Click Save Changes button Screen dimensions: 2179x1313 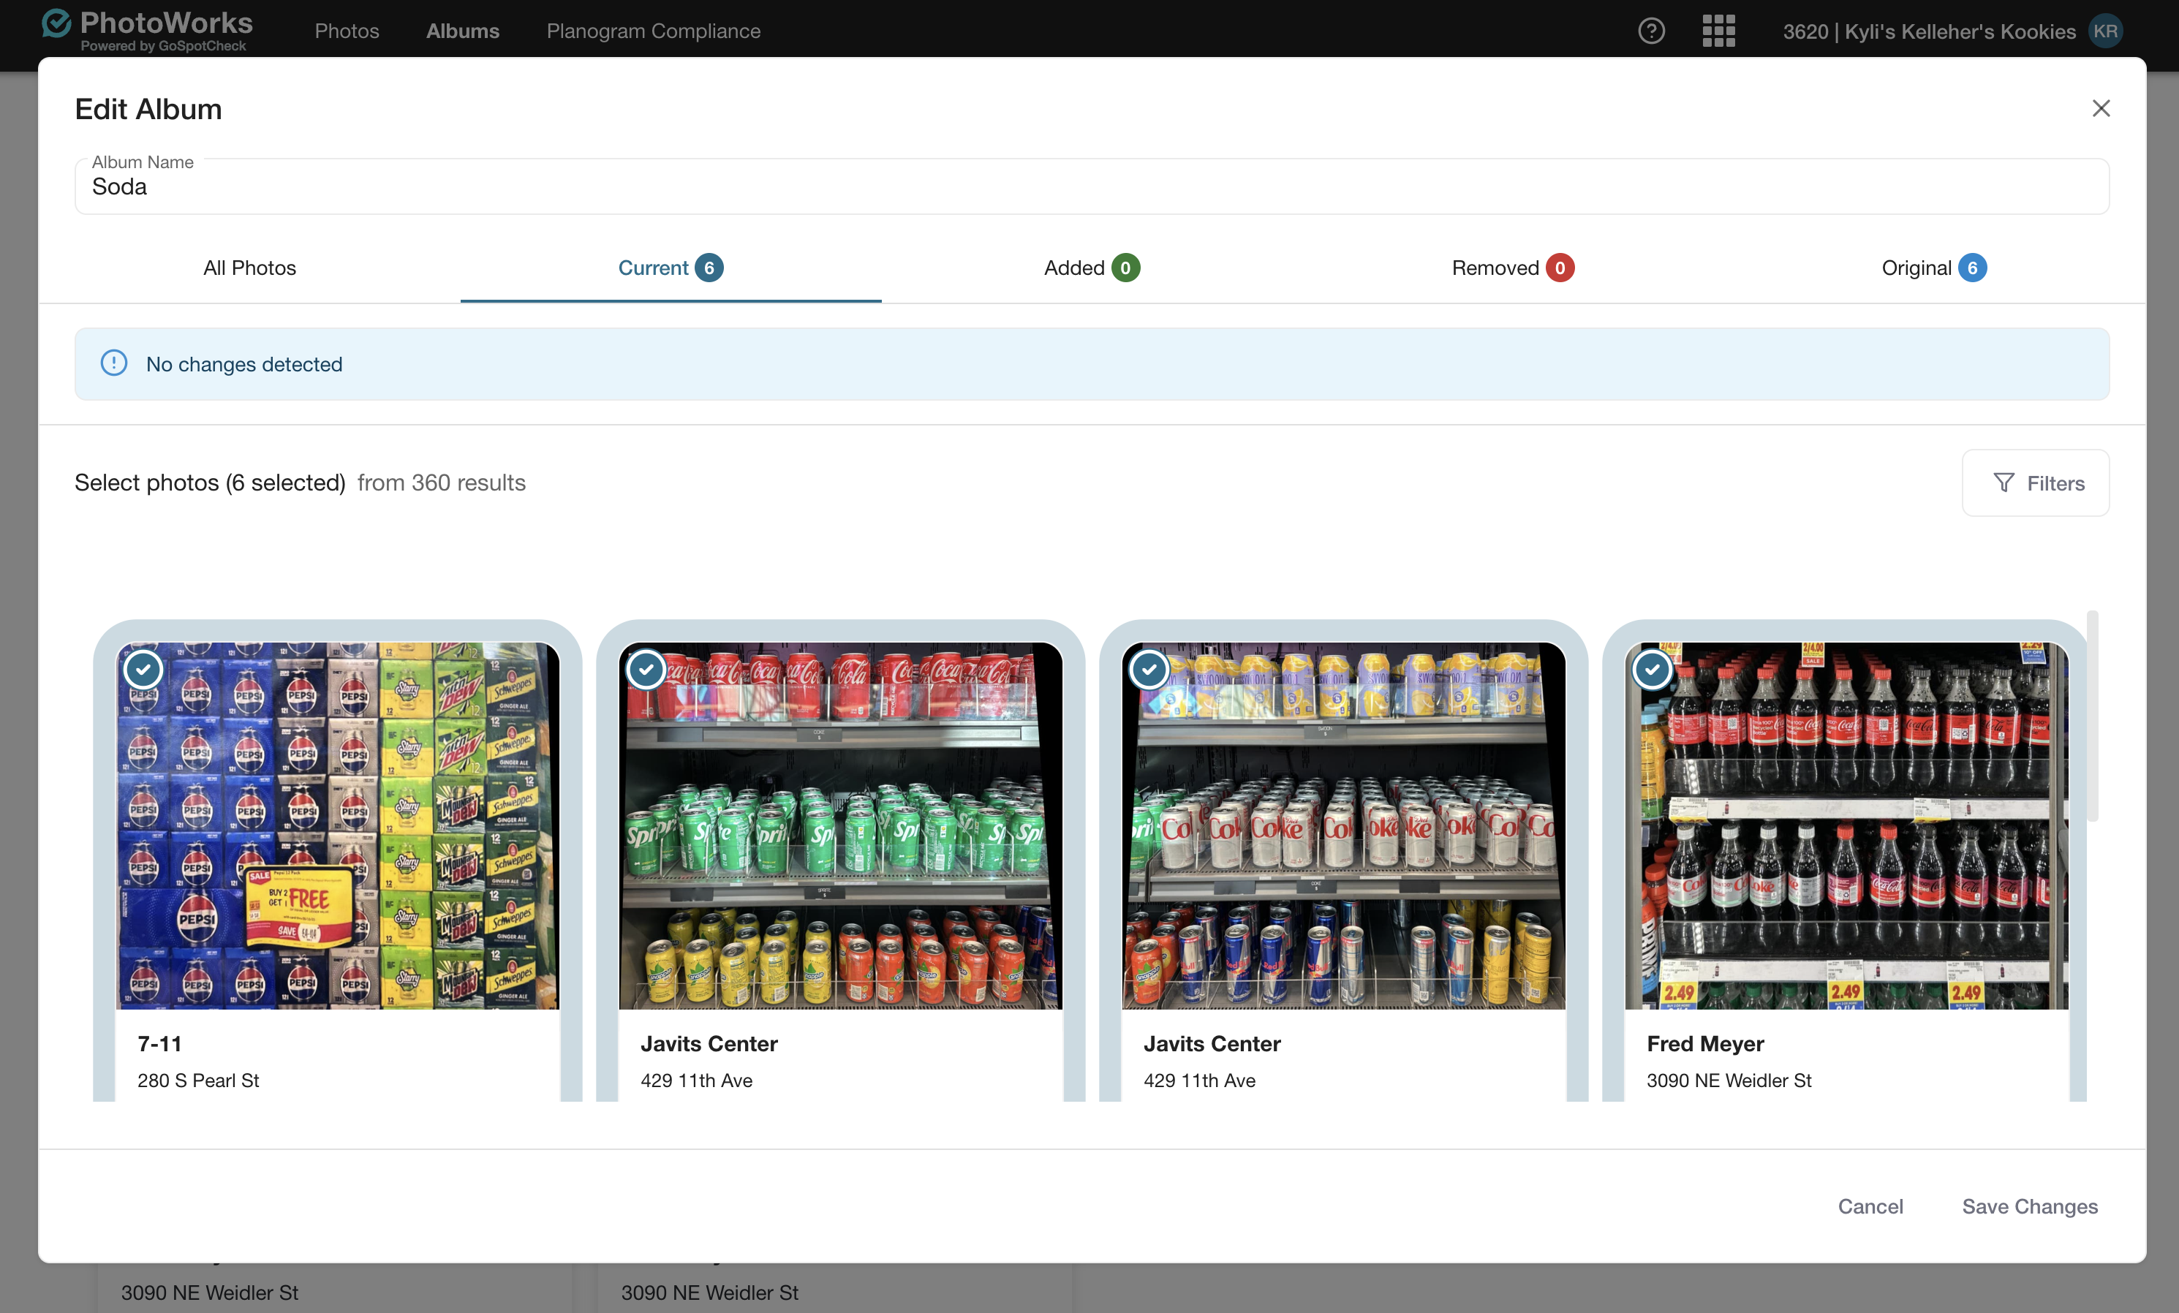2030,1206
